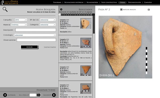Open the Documentación menu item
Image resolution: width=160 pixels, height=98 pixels.
click(134, 2)
